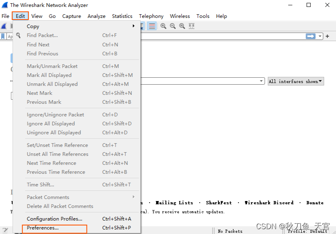Choose Mark/Unmark Packet menu entry
The height and width of the screenshot is (234, 336).
(x=77, y=66)
